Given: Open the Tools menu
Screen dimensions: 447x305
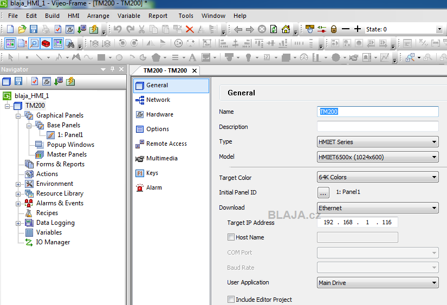Looking at the screenshot, I should tap(186, 16).
